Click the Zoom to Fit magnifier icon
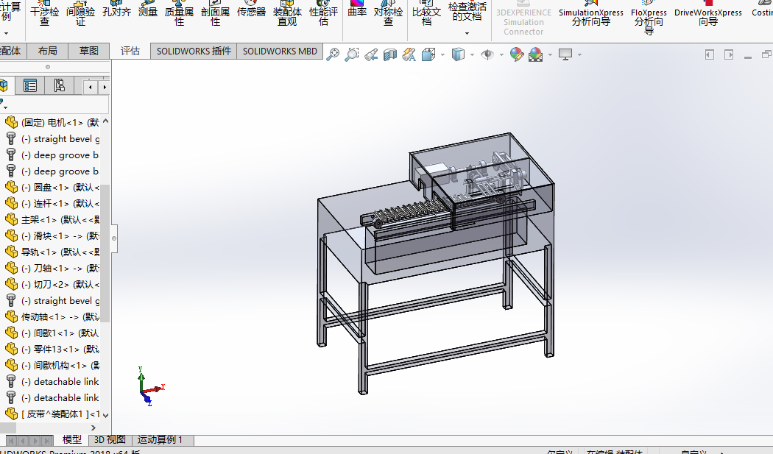 [333, 54]
